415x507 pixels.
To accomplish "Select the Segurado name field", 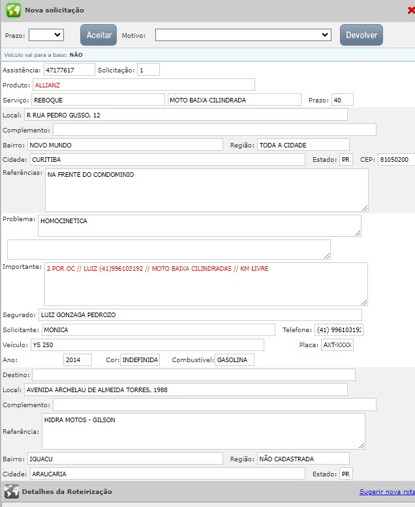I will (x=200, y=315).
